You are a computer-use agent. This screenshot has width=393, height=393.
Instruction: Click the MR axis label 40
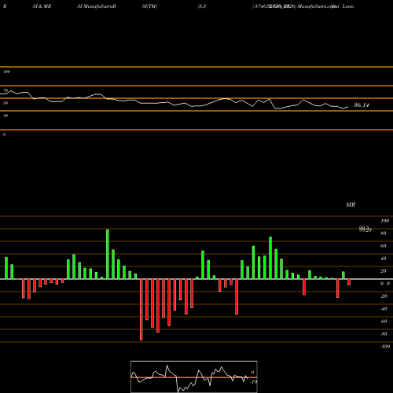pyautogui.click(x=383, y=259)
